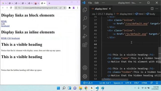
Task: Open the Run and Debug view
Action: click(x=85, y=36)
